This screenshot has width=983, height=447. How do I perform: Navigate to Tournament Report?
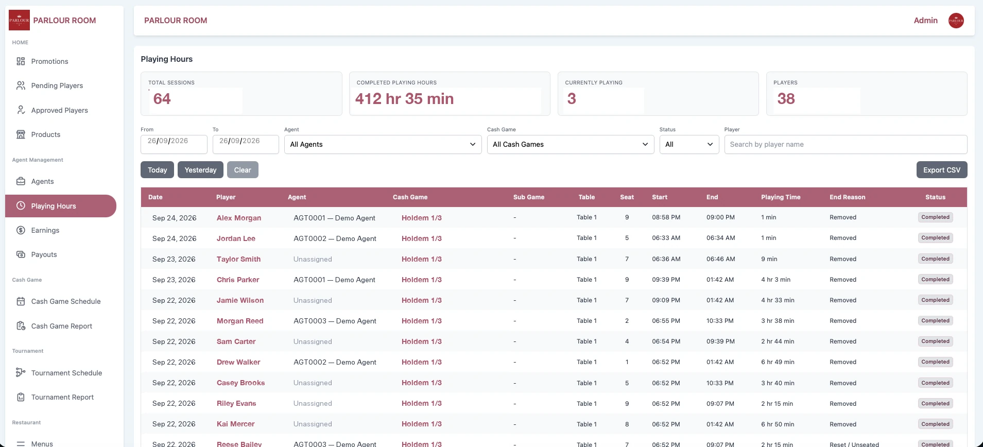(62, 397)
